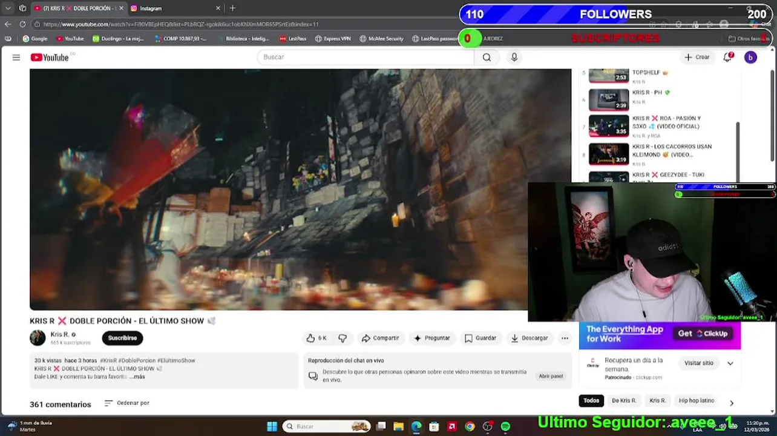Open File Explorer from taskbar
This screenshot has height=436, width=777.
[x=398, y=426]
